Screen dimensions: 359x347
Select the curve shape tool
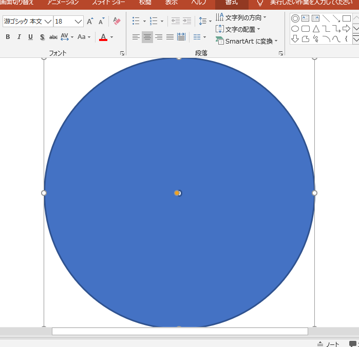336,39
